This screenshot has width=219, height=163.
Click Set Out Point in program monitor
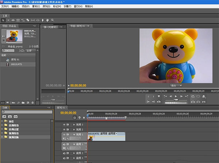point(153,96)
